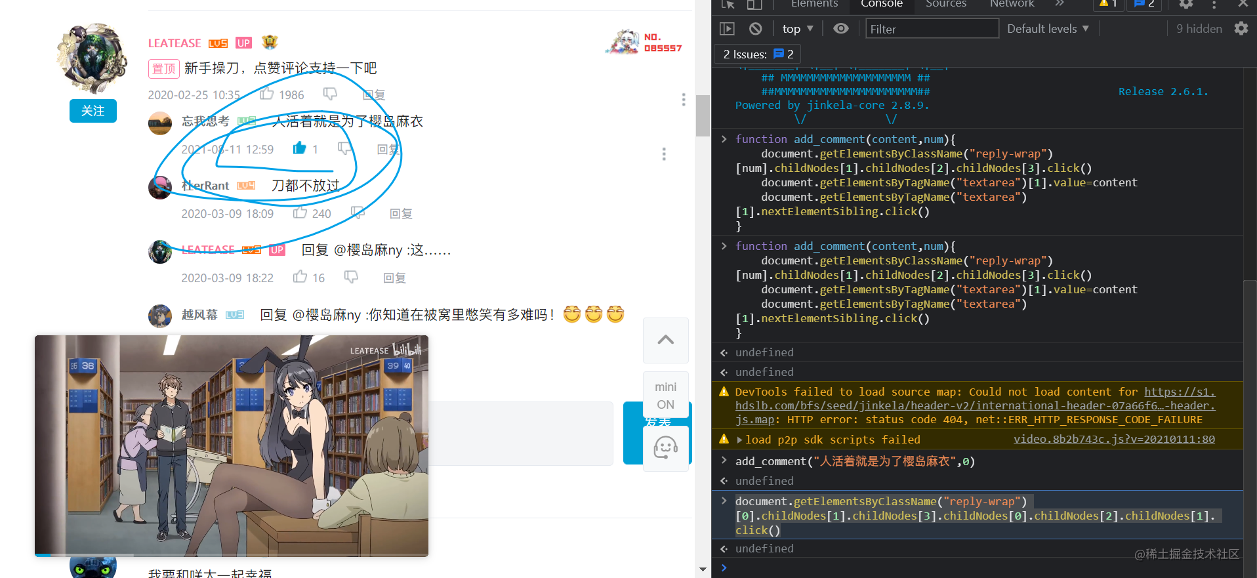Reply to the comment dated 2020-03-09 18:09
The height and width of the screenshot is (578, 1257).
coord(401,214)
